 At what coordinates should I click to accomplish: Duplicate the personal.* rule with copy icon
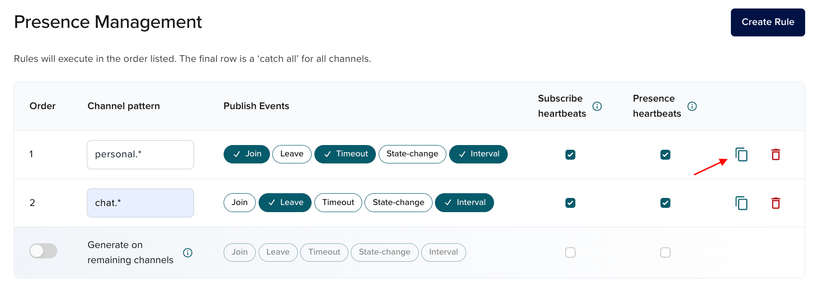741,154
